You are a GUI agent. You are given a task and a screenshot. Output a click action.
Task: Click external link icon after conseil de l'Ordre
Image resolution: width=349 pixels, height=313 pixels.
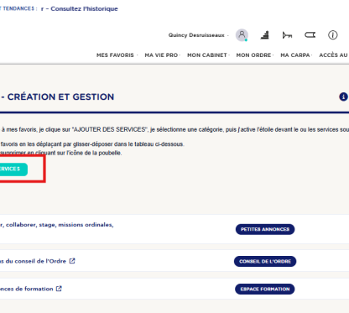(72, 261)
